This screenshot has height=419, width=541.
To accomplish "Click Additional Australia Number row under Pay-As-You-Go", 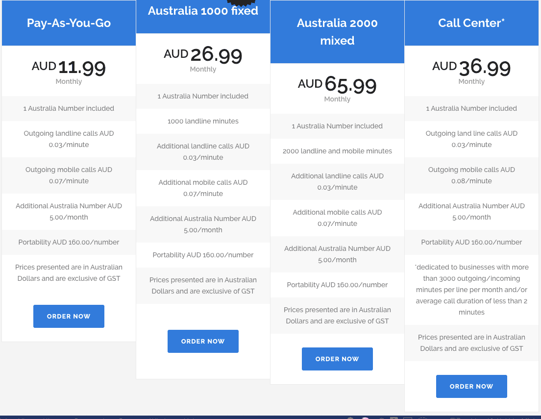I will [69, 211].
